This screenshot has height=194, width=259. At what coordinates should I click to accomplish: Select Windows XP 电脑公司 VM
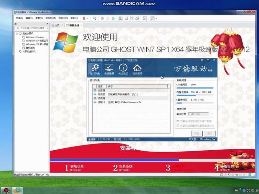click(x=37, y=41)
